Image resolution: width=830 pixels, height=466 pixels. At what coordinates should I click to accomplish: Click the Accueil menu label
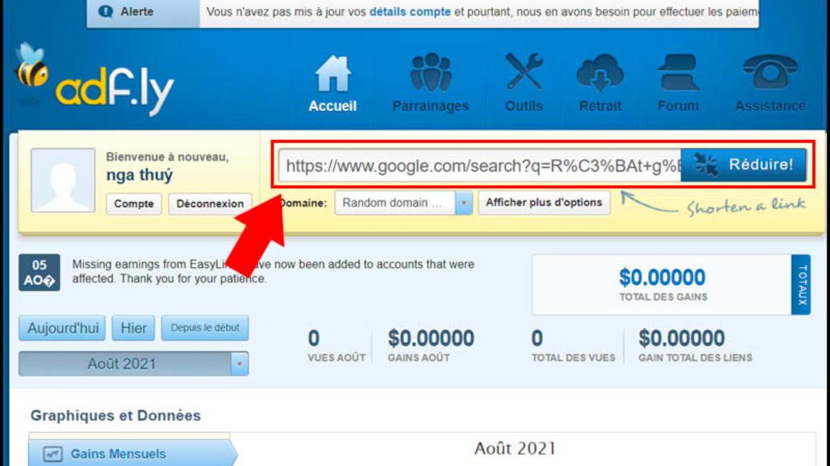[x=333, y=106]
